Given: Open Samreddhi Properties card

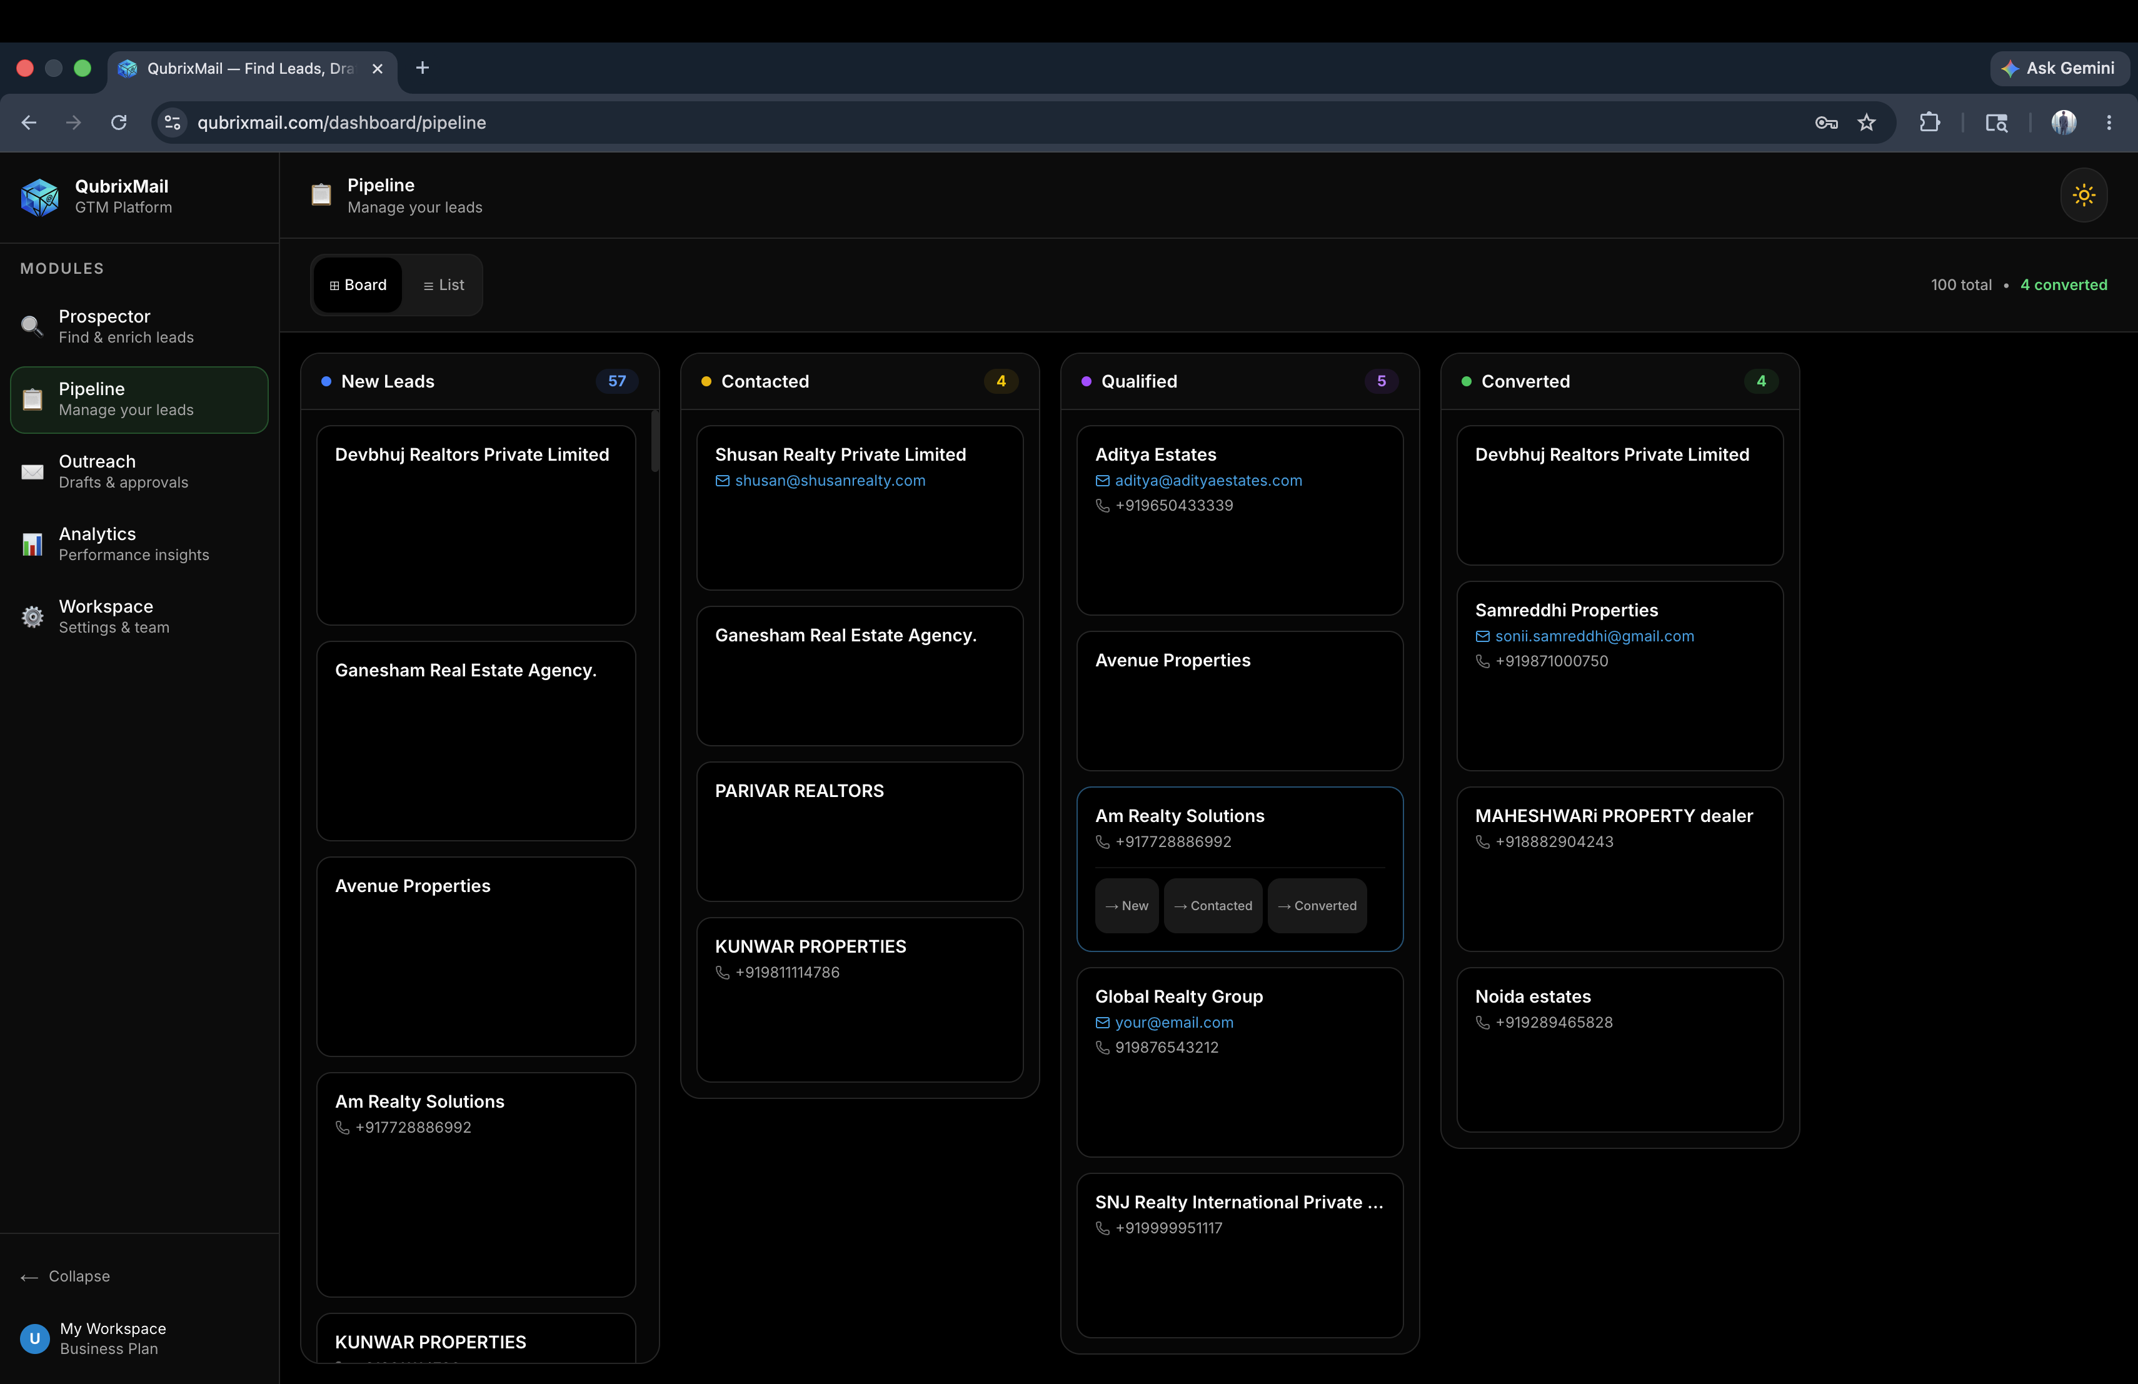Looking at the screenshot, I should click(x=1620, y=675).
